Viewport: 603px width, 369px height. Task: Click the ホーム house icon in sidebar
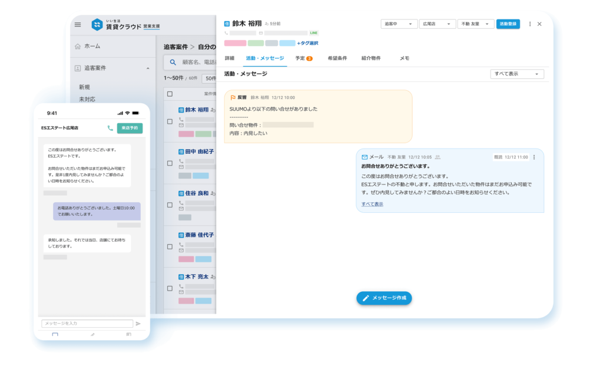pos(78,46)
